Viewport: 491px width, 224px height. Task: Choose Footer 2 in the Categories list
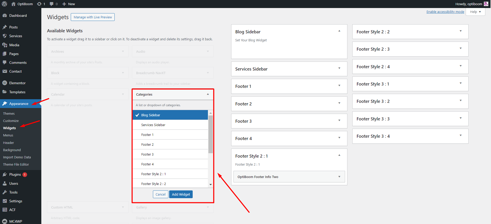[170, 144]
